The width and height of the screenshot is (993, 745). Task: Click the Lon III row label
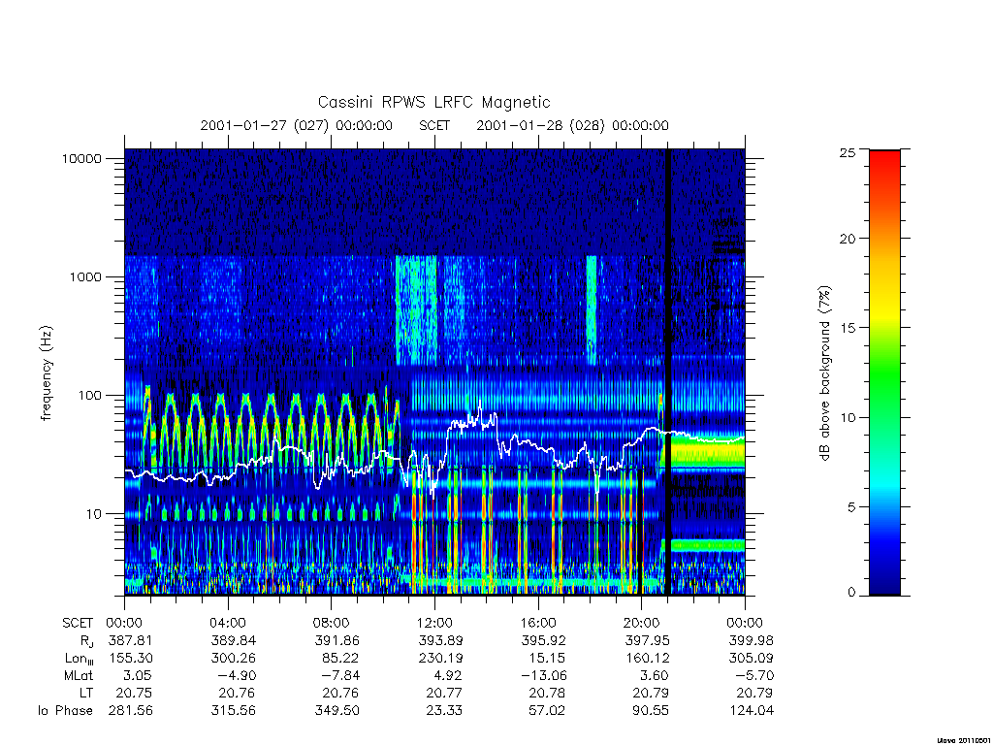(80, 659)
